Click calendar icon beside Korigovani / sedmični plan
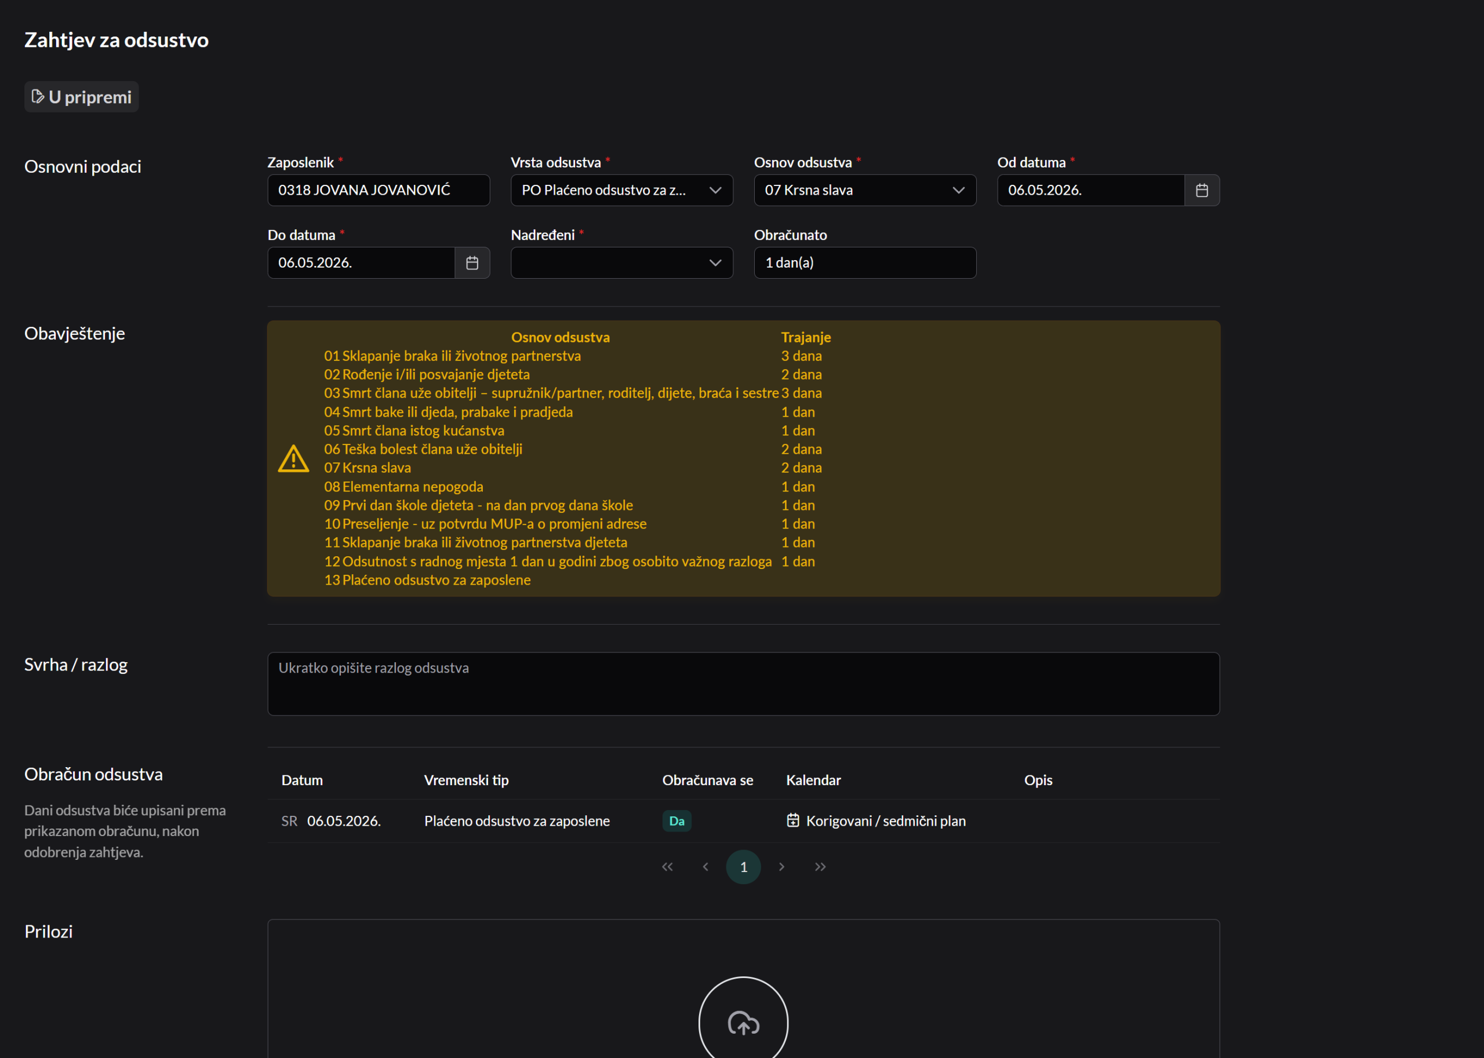This screenshot has height=1058, width=1484. point(792,820)
